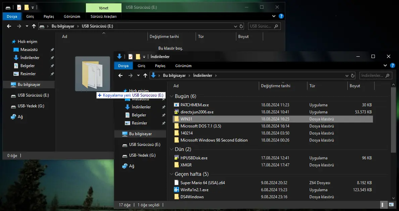Screen dimensions: 399x211
Task: Click new folder icon in İndirilenler title bar
Action: [138, 56]
